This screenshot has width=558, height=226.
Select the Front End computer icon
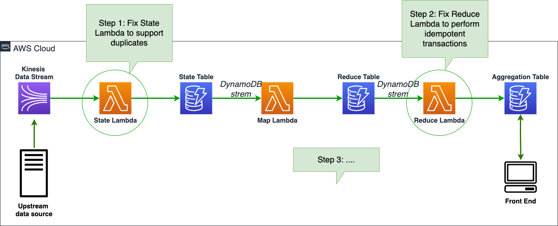[x=521, y=178]
